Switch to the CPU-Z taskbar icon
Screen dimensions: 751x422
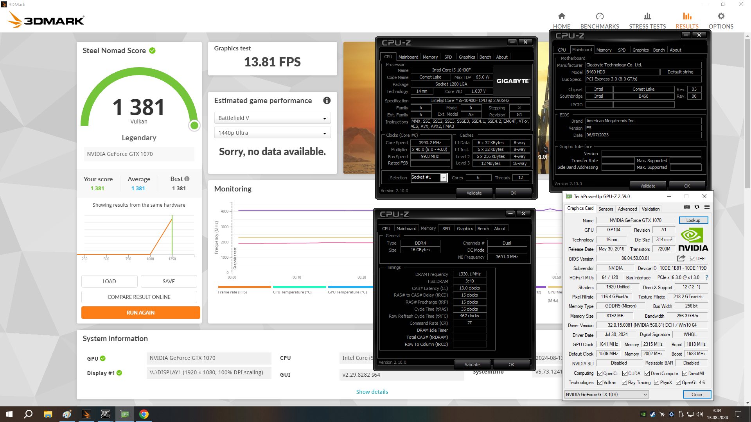tap(105, 414)
